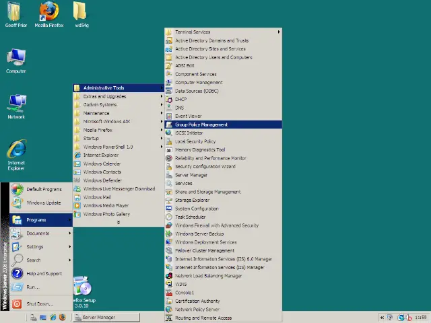The width and height of the screenshot is (431, 323).
Task: Open Windows Deployment Services entry
Action: coord(223,242)
